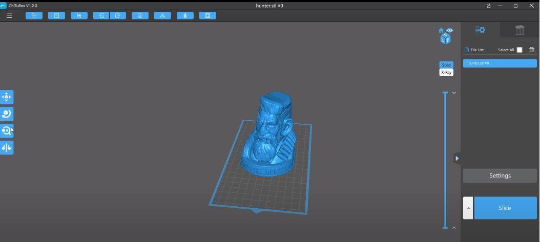This screenshot has height=242, width=540.
Task: Select the Mirror tool on left sidebar
Action: tap(7, 147)
